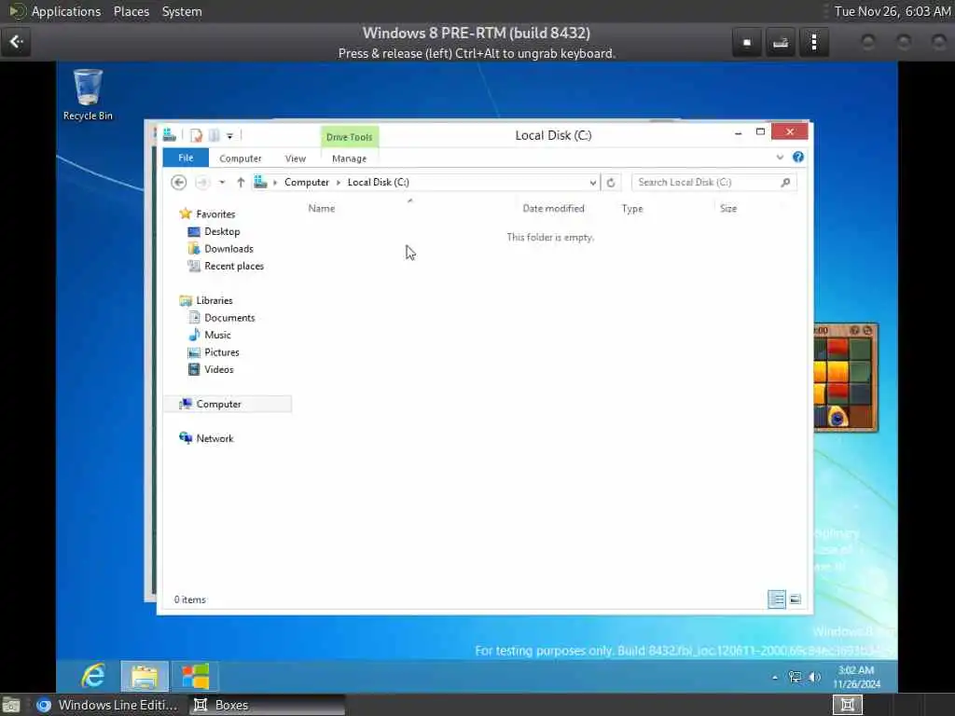Open the System menu in top panel

pyautogui.click(x=182, y=11)
